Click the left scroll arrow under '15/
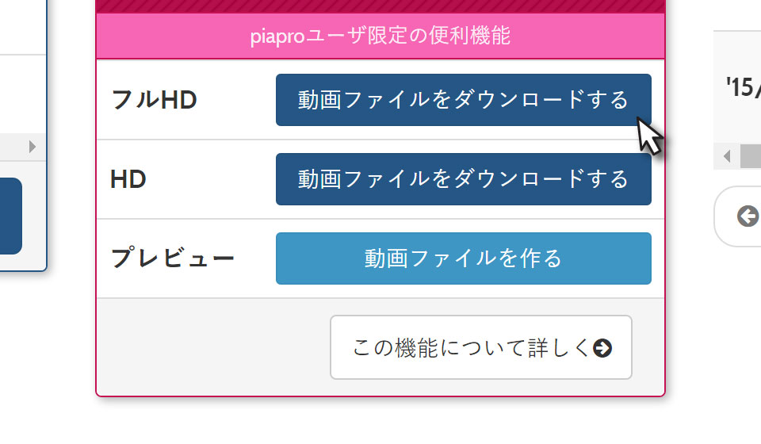 [726, 156]
